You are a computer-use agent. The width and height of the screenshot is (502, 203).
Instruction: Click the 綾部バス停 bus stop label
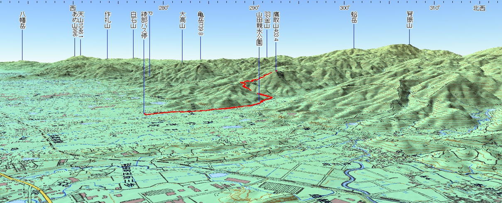(x=144, y=25)
